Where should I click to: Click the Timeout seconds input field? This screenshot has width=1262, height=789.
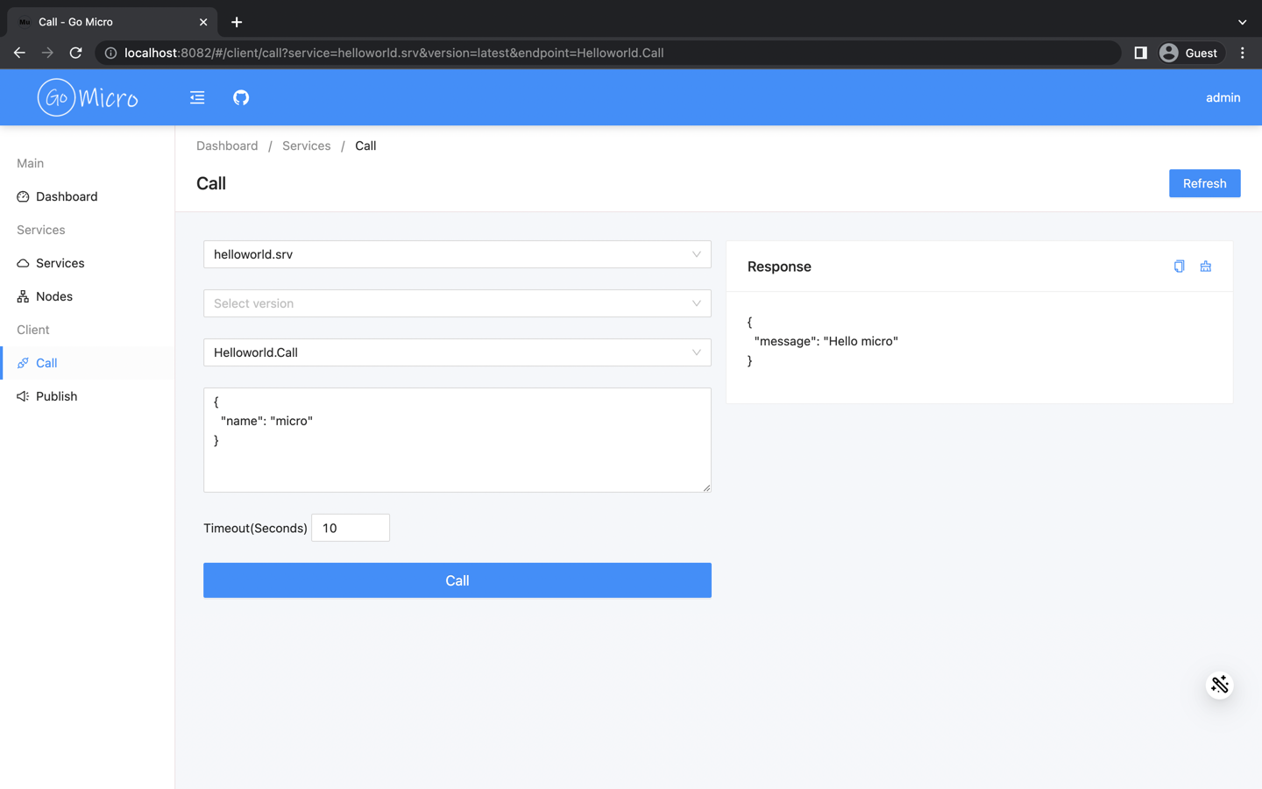click(x=351, y=528)
